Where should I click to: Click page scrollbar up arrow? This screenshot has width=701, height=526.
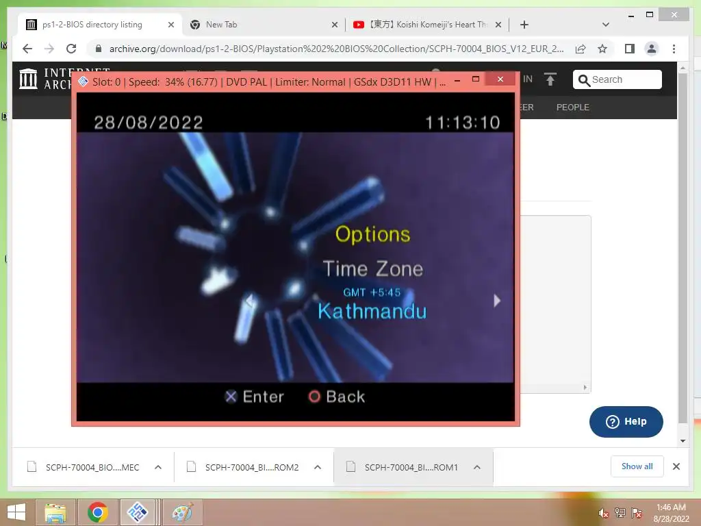click(x=683, y=68)
